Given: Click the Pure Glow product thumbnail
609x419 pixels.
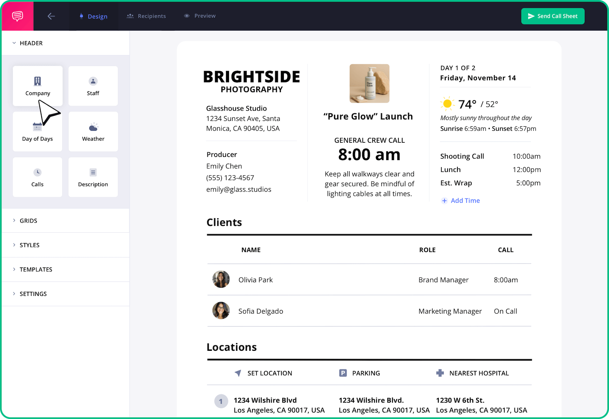Looking at the screenshot, I should pos(369,83).
